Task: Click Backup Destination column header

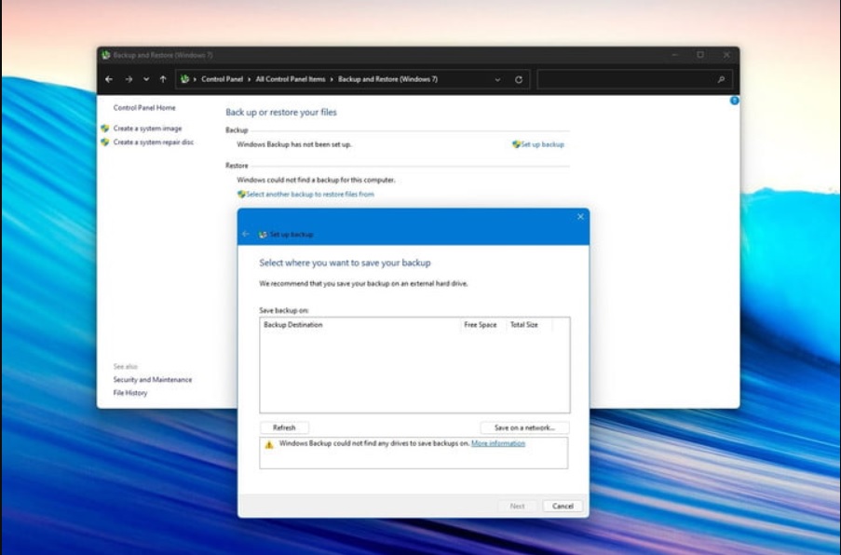Action: [x=359, y=325]
